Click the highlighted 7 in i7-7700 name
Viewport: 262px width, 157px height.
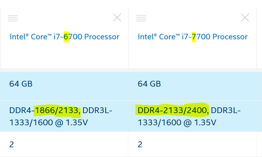194,37
